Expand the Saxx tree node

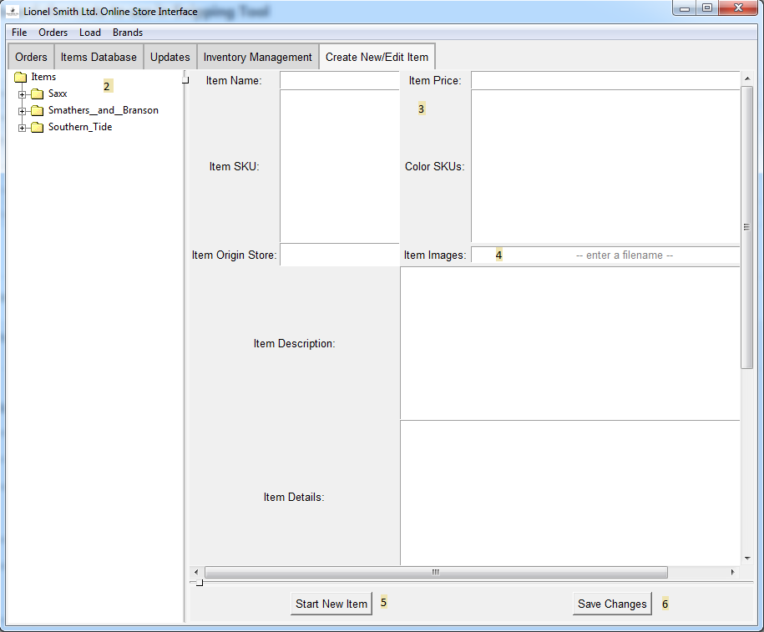pos(22,94)
